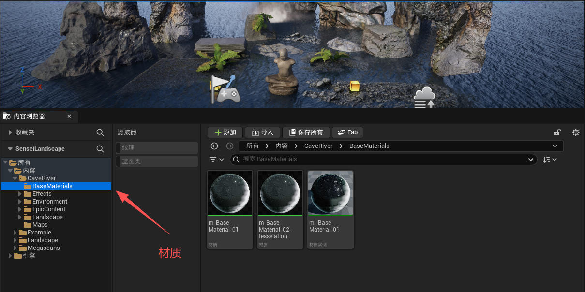Click the 导入 button
585x292 pixels.
click(x=262, y=132)
